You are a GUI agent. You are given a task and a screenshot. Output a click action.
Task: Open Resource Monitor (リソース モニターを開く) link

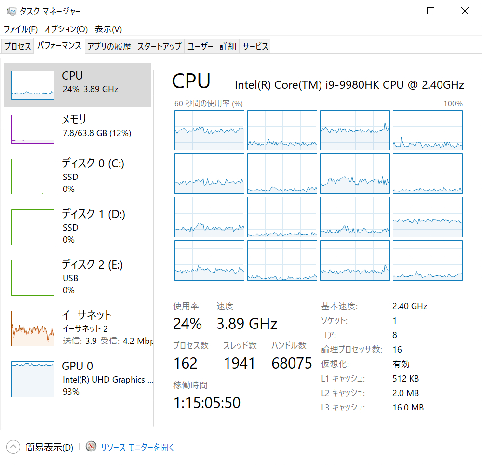137,447
